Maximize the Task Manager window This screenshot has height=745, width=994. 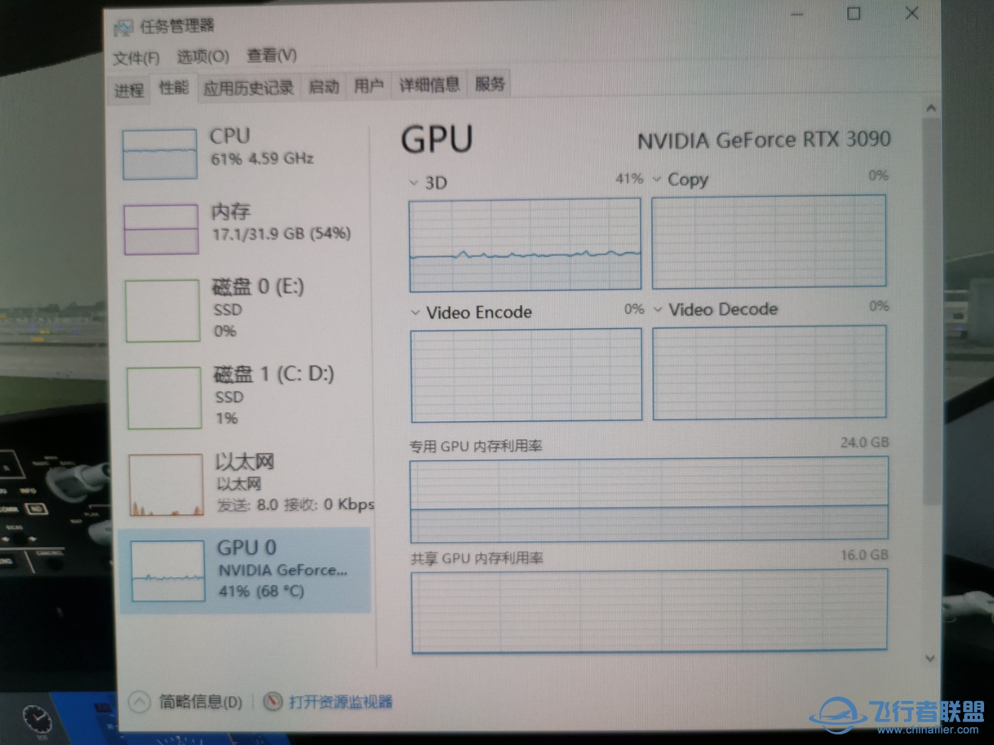pyautogui.click(x=854, y=13)
